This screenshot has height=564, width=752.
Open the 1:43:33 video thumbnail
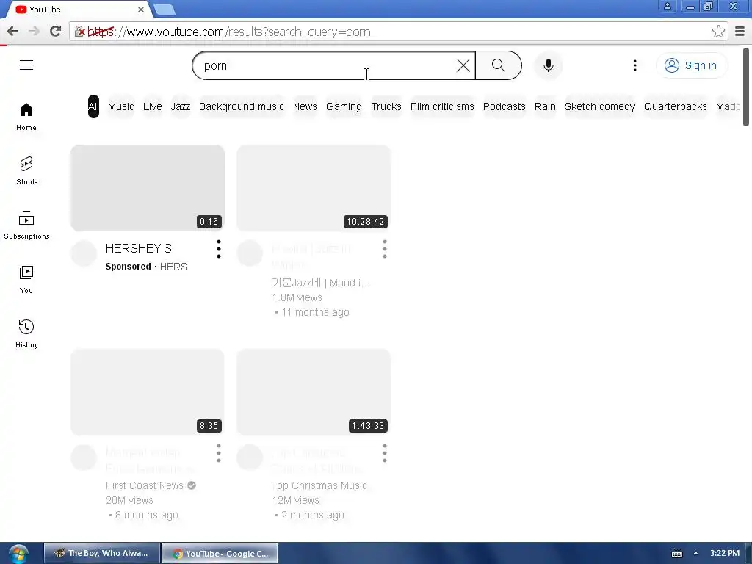click(314, 392)
